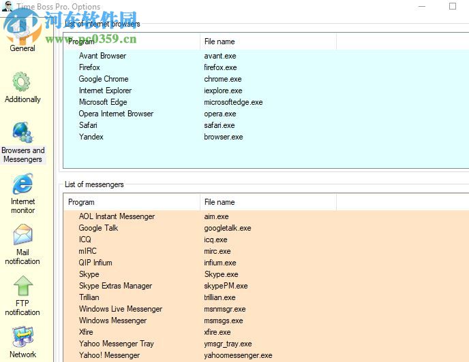
Task: Select the Browsers and Messengers globe icon
Action: 22,133
